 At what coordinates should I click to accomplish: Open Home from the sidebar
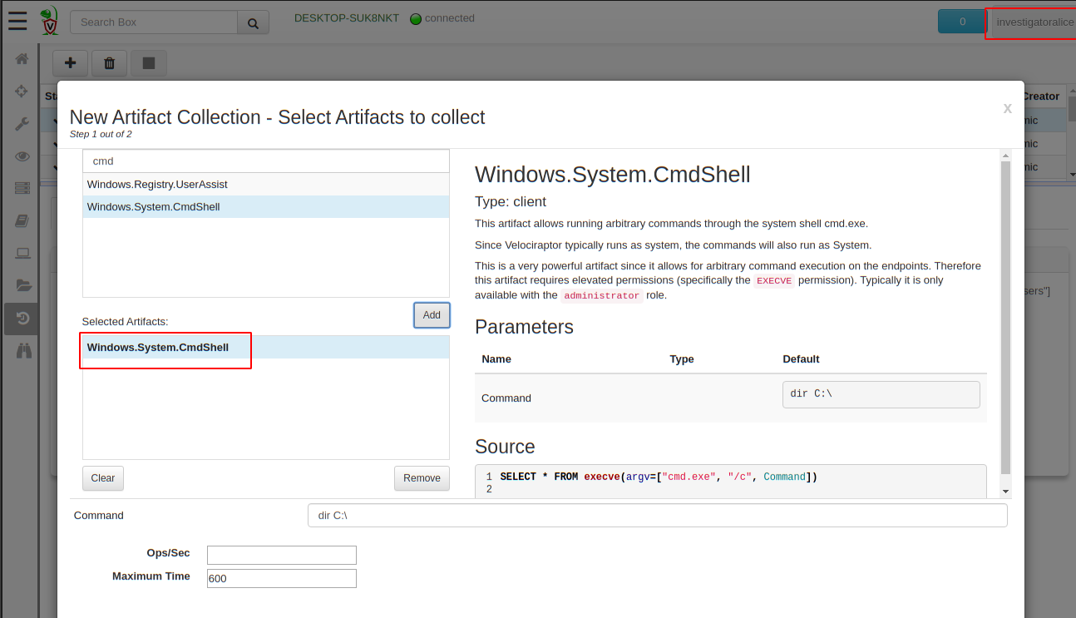[22, 59]
